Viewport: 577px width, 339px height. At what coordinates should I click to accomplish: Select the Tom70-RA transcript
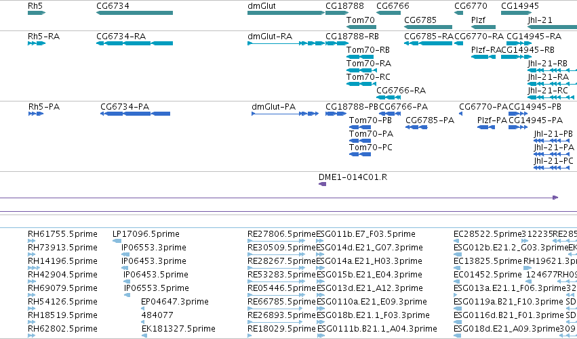click(x=361, y=70)
